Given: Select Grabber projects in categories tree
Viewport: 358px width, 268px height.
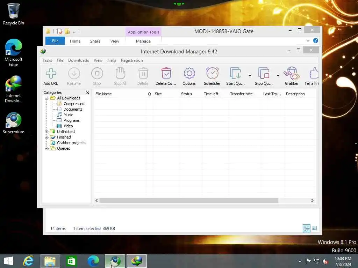Looking at the screenshot, I should click(71, 143).
